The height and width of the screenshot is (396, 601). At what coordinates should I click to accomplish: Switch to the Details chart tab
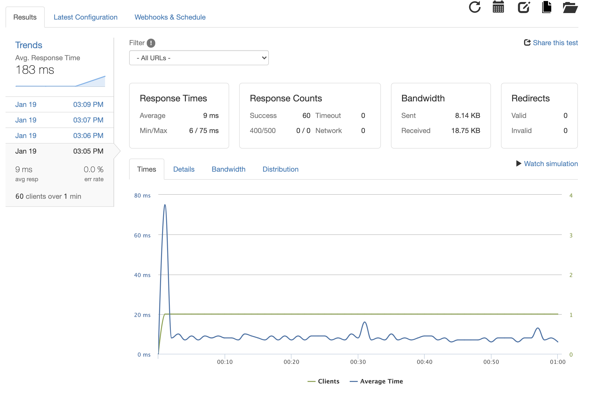tap(184, 169)
